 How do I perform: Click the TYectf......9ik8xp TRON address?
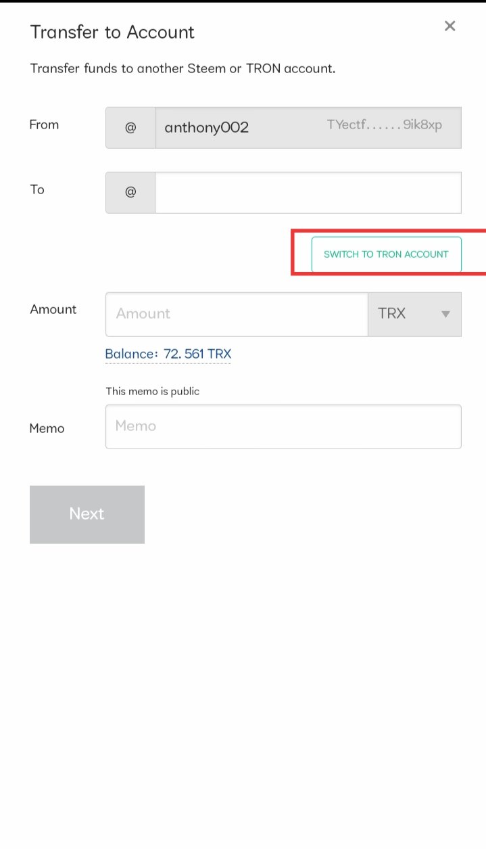coord(385,125)
